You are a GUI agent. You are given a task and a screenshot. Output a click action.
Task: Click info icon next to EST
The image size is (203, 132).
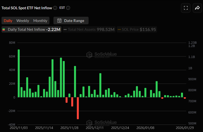[x=68, y=8]
